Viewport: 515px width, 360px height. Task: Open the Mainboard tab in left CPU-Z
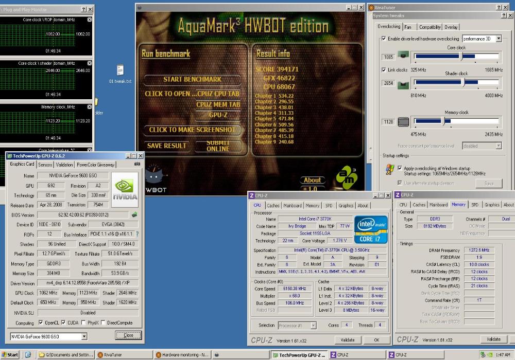click(293, 206)
